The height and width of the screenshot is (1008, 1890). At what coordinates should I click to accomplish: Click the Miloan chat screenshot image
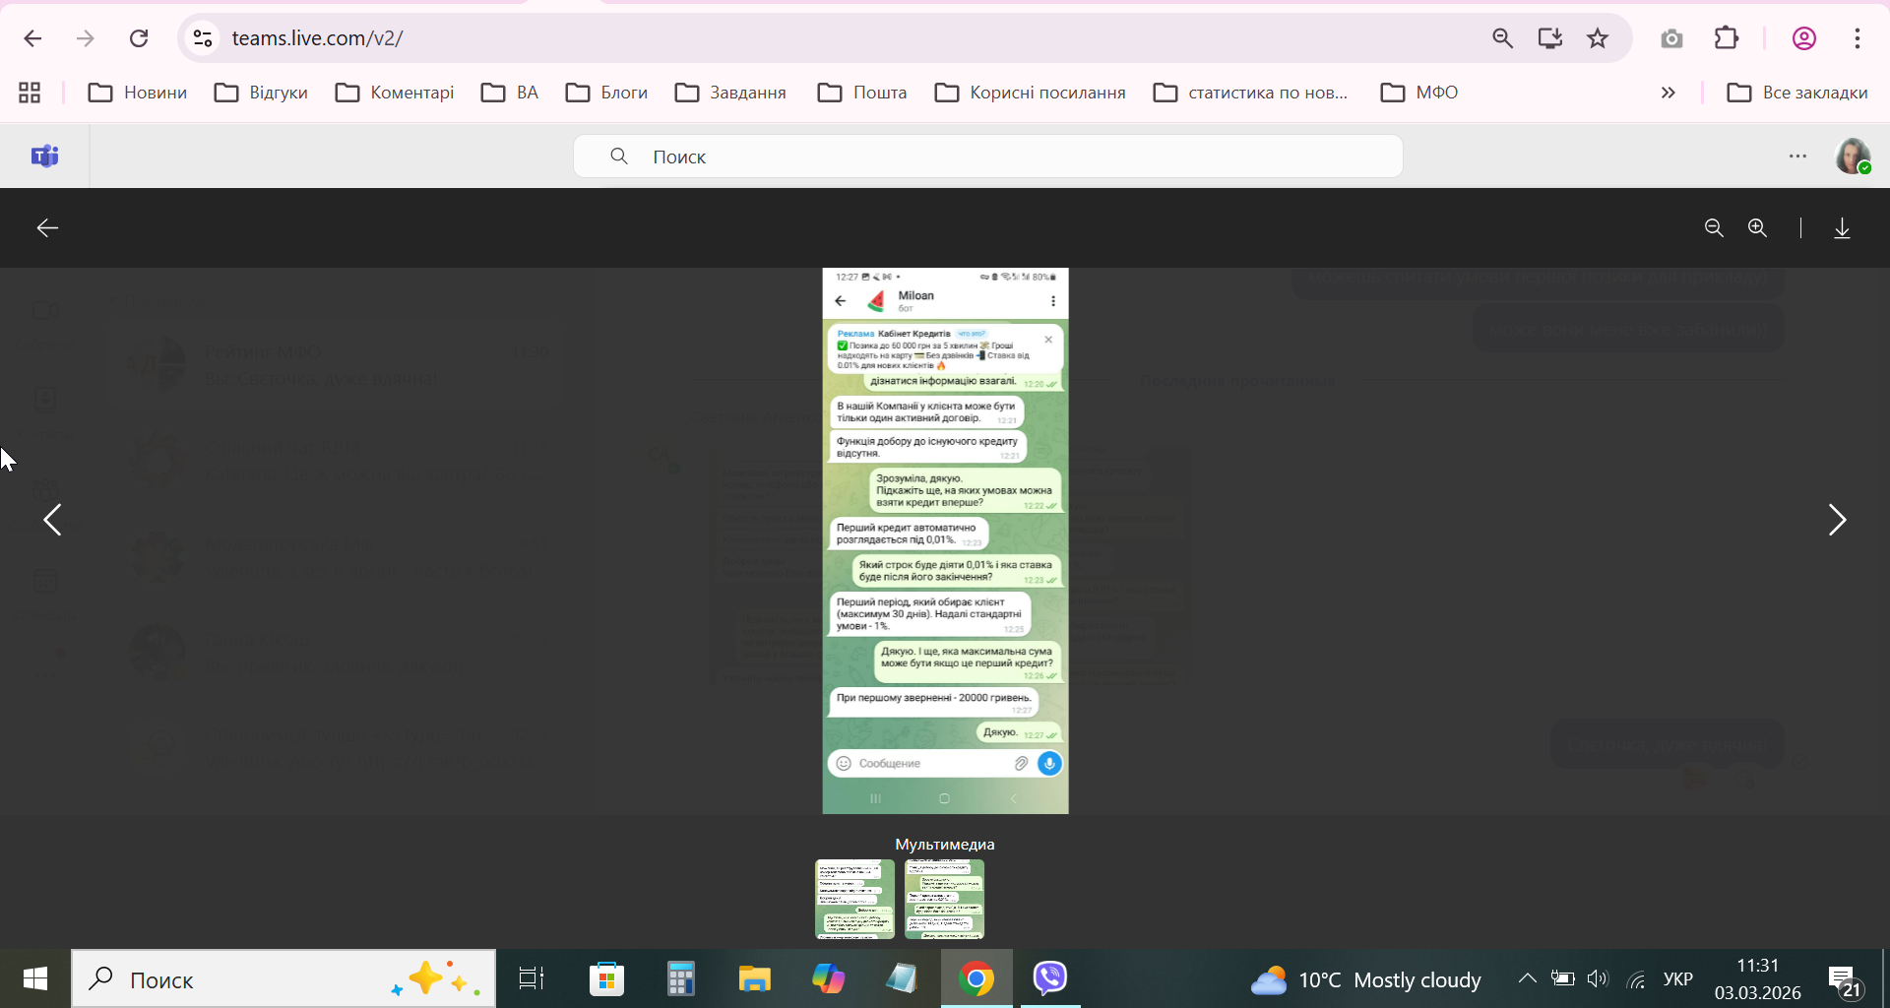[x=945, y=541]
